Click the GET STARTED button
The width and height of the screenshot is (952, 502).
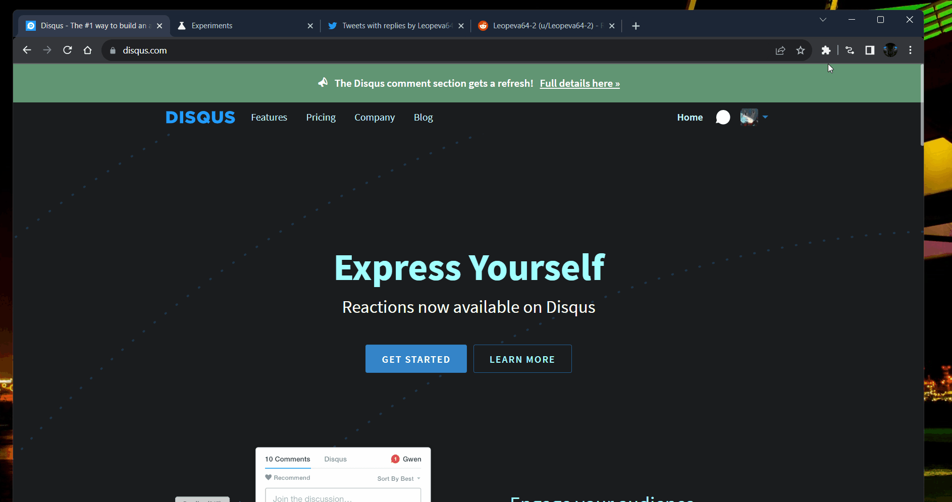point(416,359)
